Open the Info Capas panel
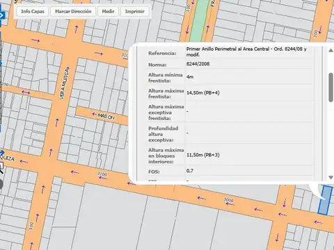334x250 pixels. (33, 11)
